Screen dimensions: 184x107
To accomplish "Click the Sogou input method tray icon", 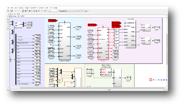I will click(x=151, y=80).
